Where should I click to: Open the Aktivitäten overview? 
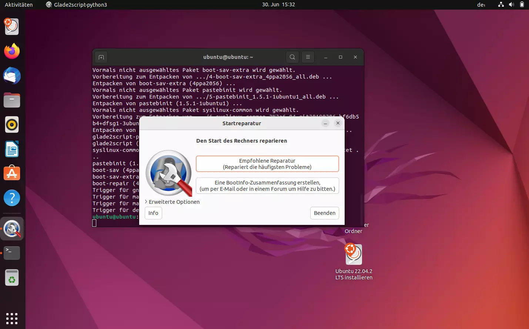(x=18, y=5)
